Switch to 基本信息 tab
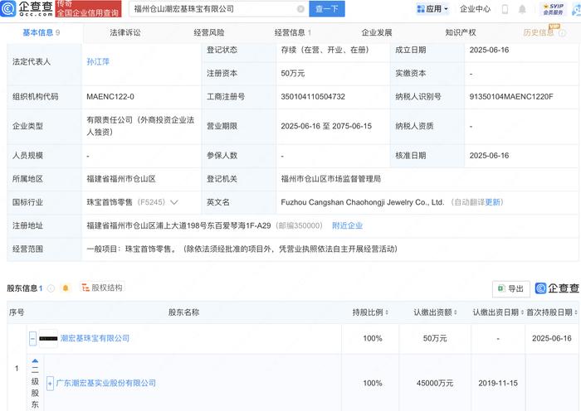 41,32
